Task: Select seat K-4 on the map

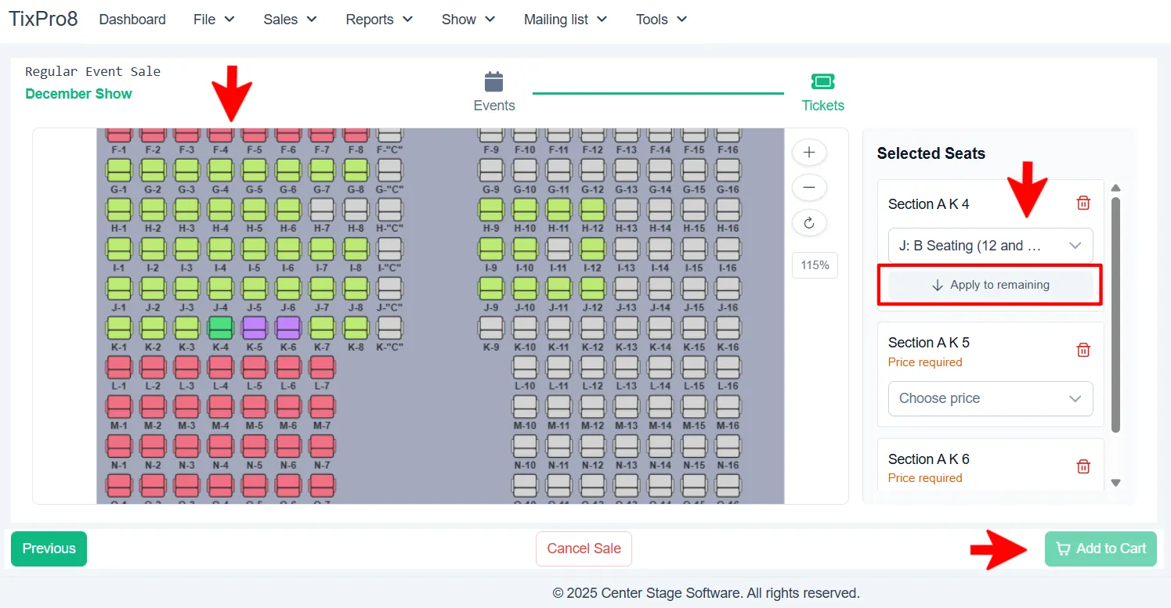Action: pos(220,328)
